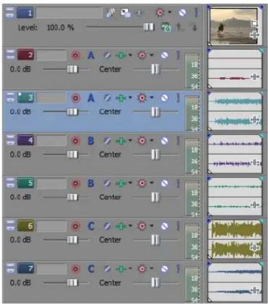Image resolution: width=268 pixels, height=304 pixels.
Task: Expand Track FX dropdown arrow on track 5
Action: point(130,183)
